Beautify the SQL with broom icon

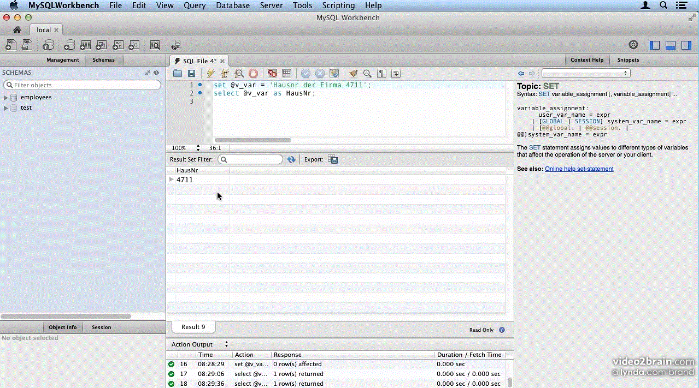pos(354,74)
